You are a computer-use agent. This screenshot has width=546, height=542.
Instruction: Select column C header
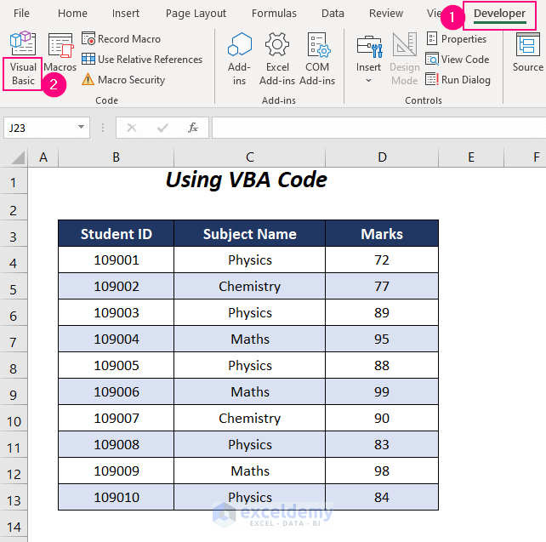(250, 157)
